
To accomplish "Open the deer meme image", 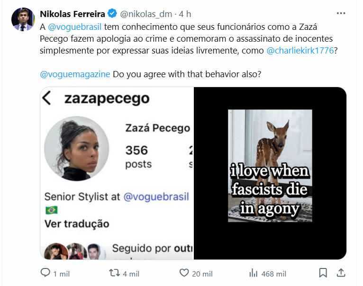I will tap(270, 173).
